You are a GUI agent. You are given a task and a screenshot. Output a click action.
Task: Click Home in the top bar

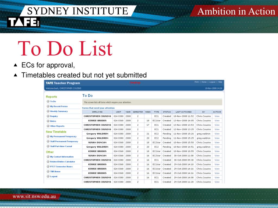pos(204,82)
